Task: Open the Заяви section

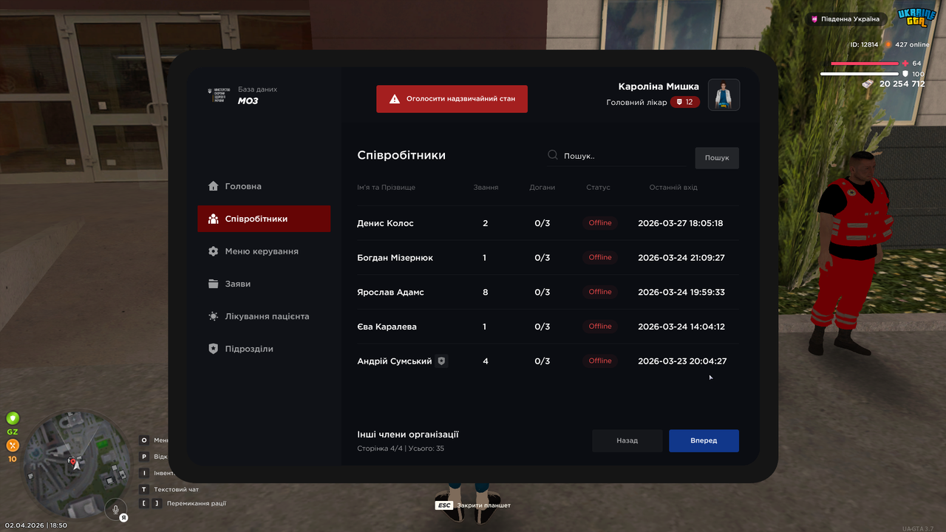Action: (x=264, y=284)
